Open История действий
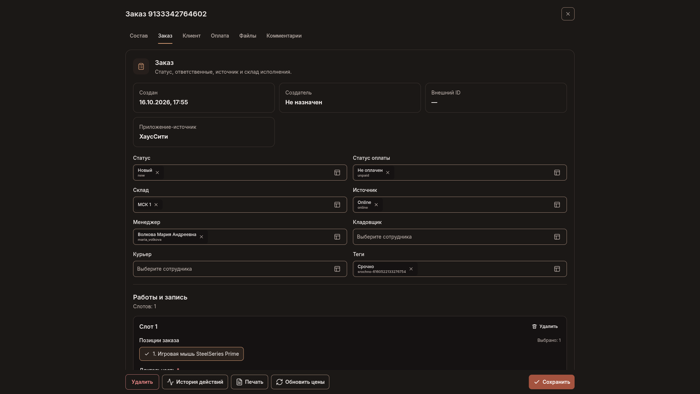Viewport: 700px width, 394px height. coord(195,382)
